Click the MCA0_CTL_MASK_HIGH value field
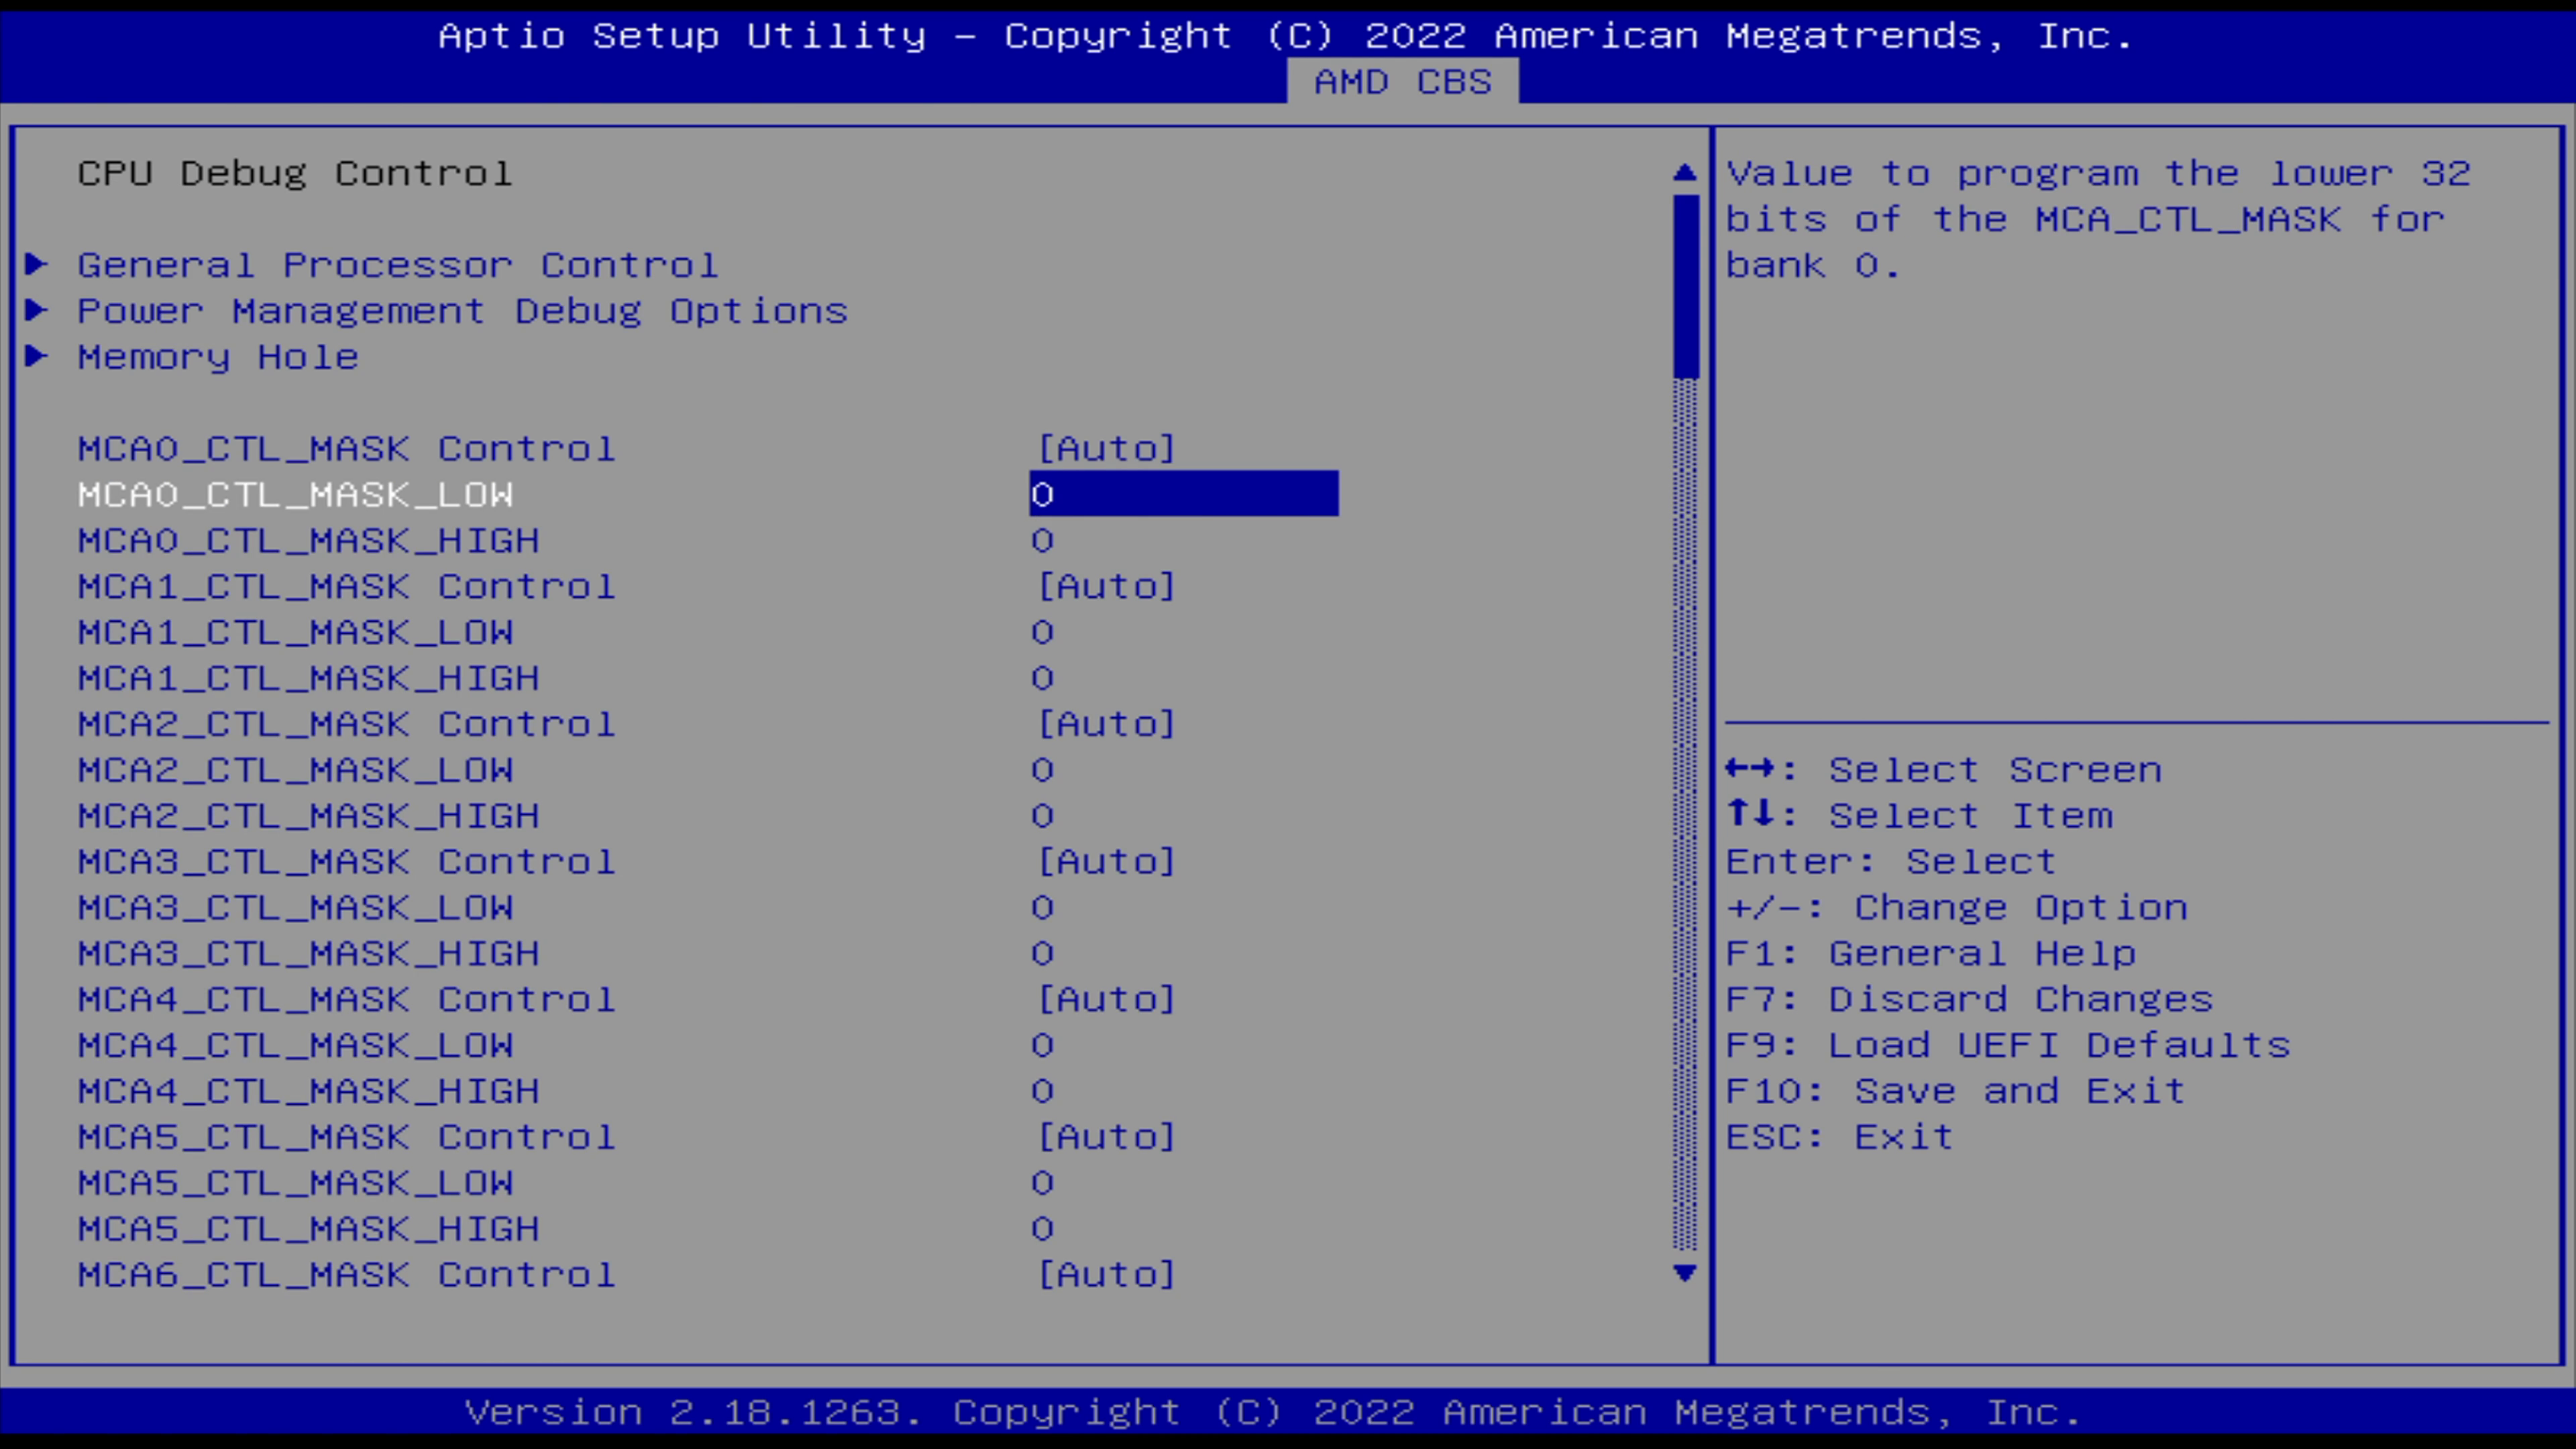This screenshot has height=1449, width=2576. pos(1042,540)
